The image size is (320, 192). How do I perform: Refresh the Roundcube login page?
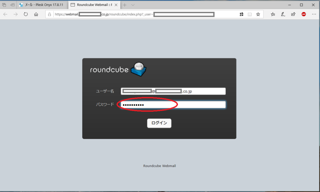click(x=26, y=14)
